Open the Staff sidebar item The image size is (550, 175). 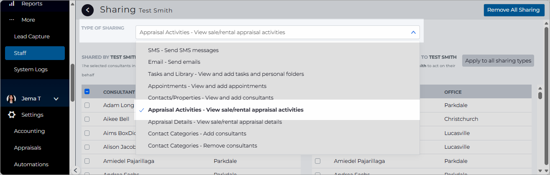[35, 53]
